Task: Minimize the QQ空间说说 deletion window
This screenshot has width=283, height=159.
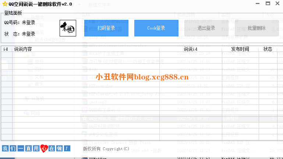Action: [x=258, y=3]
